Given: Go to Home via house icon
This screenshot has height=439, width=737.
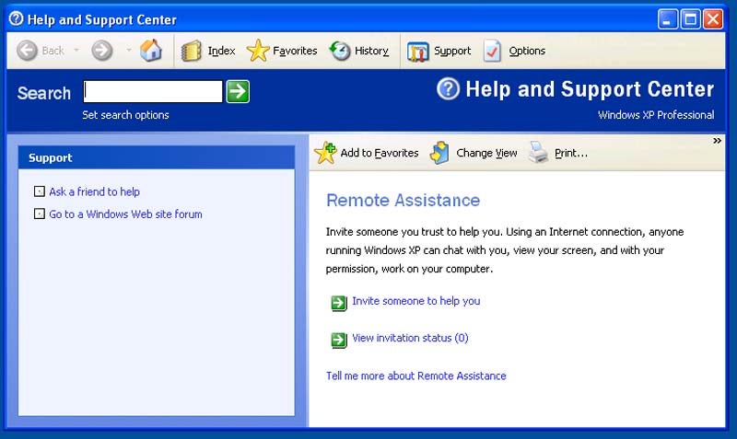Looking at the screenshot, I should pos(151,51).
